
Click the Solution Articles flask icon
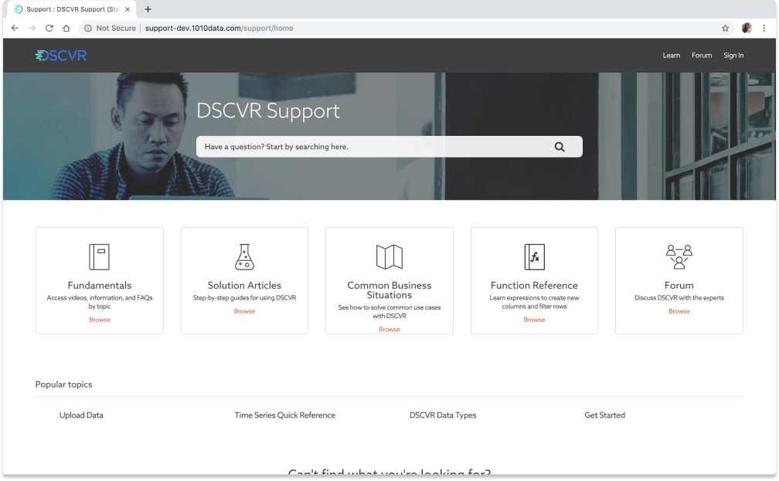tap(244, 256)
